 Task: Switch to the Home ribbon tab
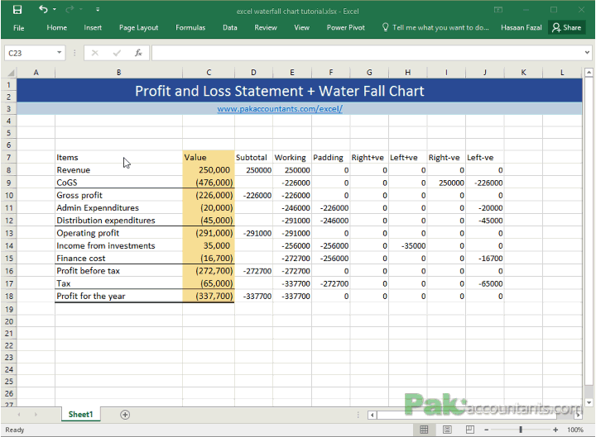(56, 28)
